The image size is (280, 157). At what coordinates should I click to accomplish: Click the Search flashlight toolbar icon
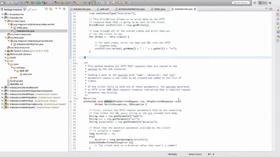82,3
